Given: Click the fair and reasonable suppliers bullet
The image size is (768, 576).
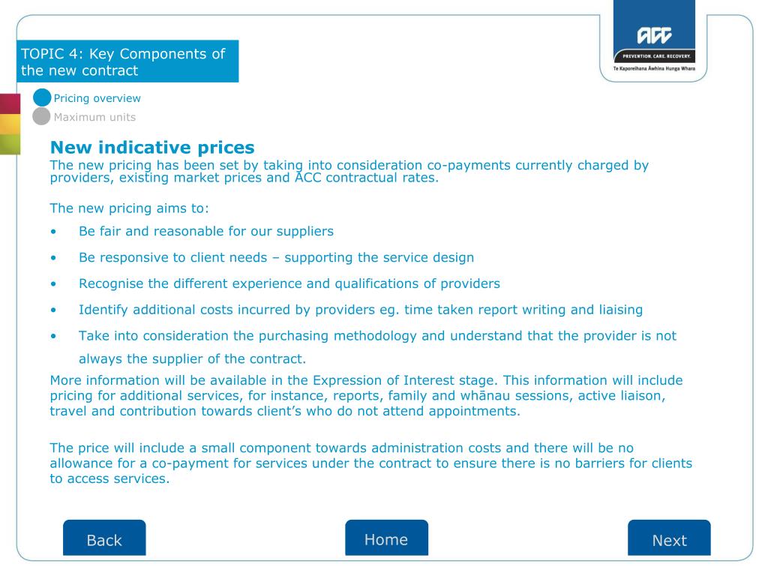Looking at the screenshot, I should click(206, 231).
